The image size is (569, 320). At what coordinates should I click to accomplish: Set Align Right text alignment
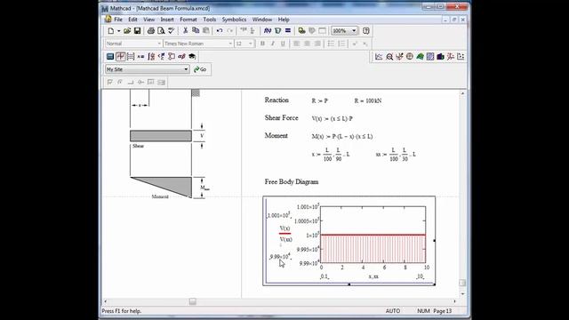[x=317, y=44]
